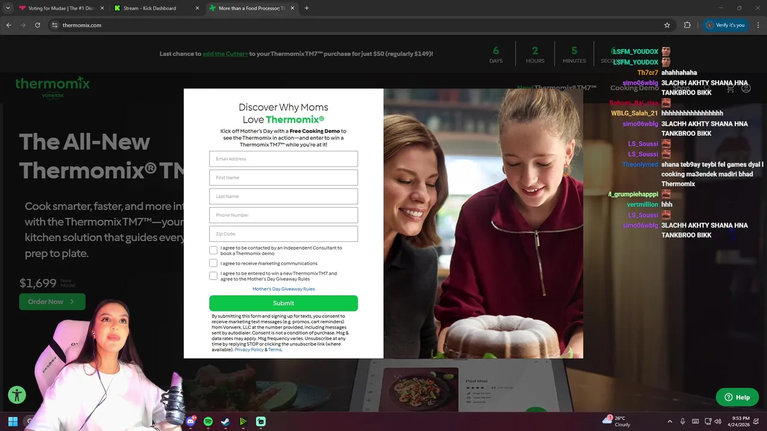Open the Terms link
The height and width of the screenshot is (431, 767).
pyautogui.click(x=274, y=350)
